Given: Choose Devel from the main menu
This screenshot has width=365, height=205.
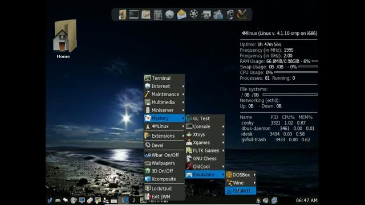Looking at the screenshot, I should 164,145.
